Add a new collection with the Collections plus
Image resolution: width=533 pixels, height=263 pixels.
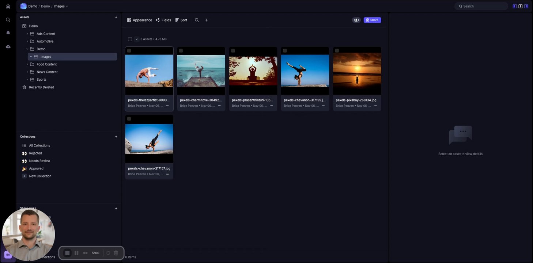[x=116, y=137]
